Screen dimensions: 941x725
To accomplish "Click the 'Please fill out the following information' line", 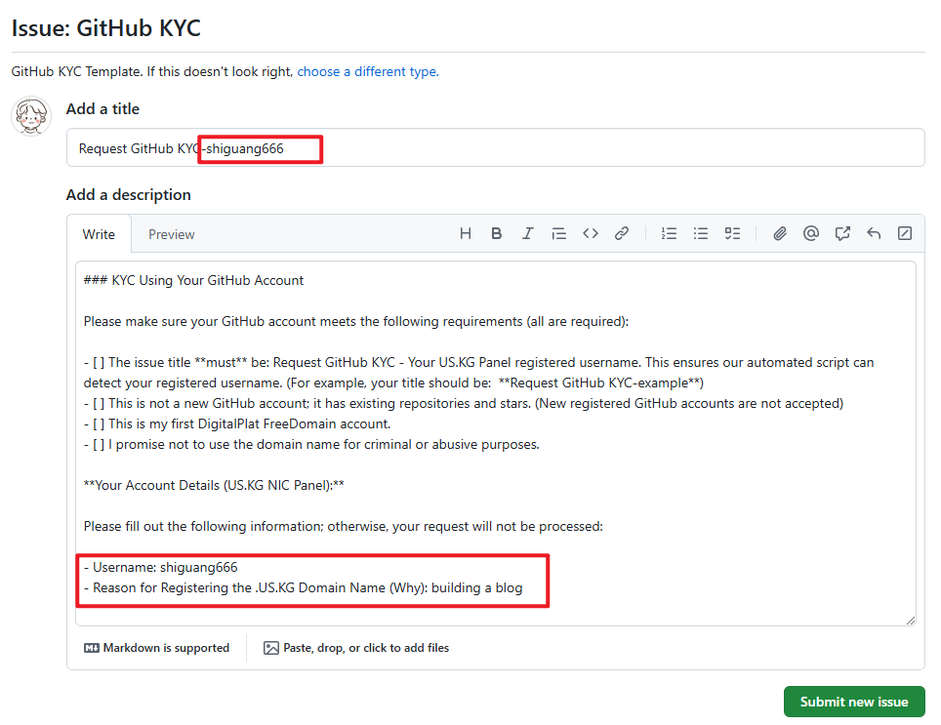I will pos(344,527).
